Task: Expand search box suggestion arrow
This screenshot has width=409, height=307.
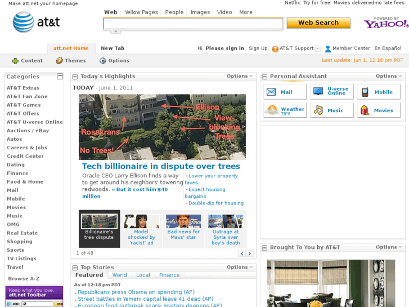Action: [115, 32]
